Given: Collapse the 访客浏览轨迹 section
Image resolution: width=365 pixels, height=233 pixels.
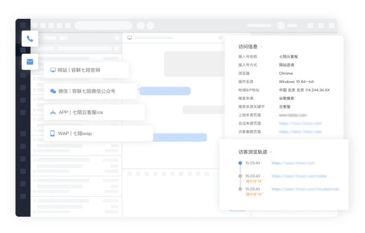Looking at the screenshot, I should 271,152.
